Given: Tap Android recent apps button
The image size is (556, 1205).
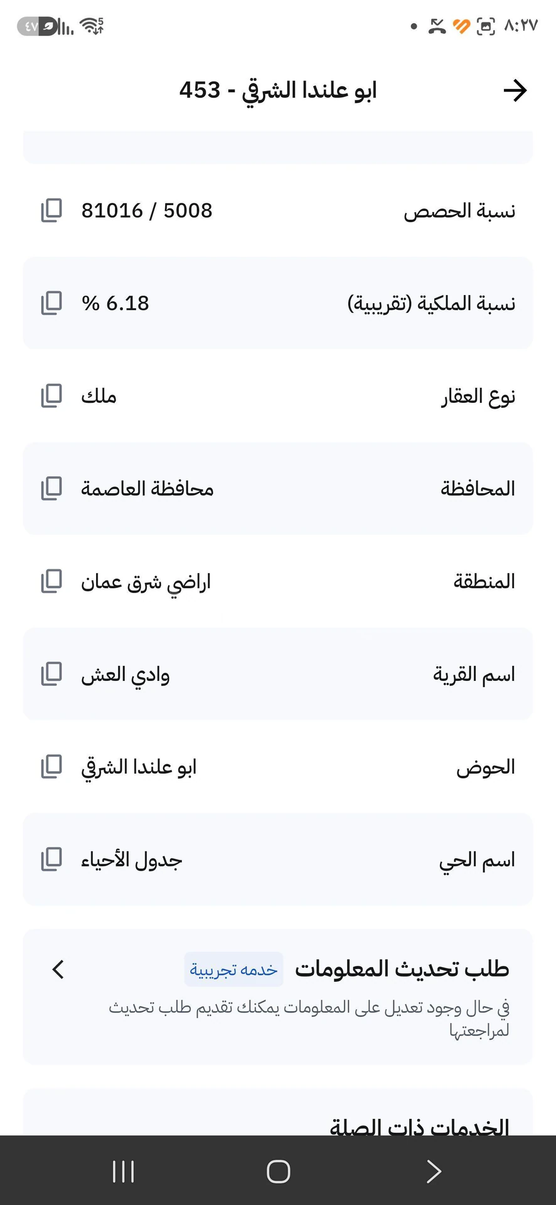Looking at the screenshot, I should pyautogui.click(x=123, y=1171).
